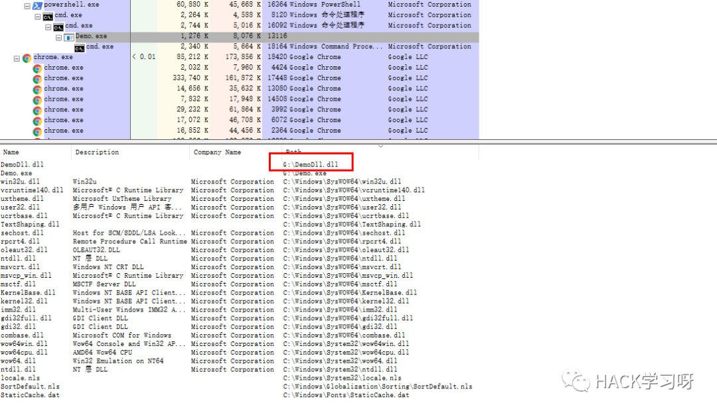This screenshot has height=413, width=717.
Task: Select KernelBase.dll in the DLL list
Action: pyautogui.click(x=28, y=293)
